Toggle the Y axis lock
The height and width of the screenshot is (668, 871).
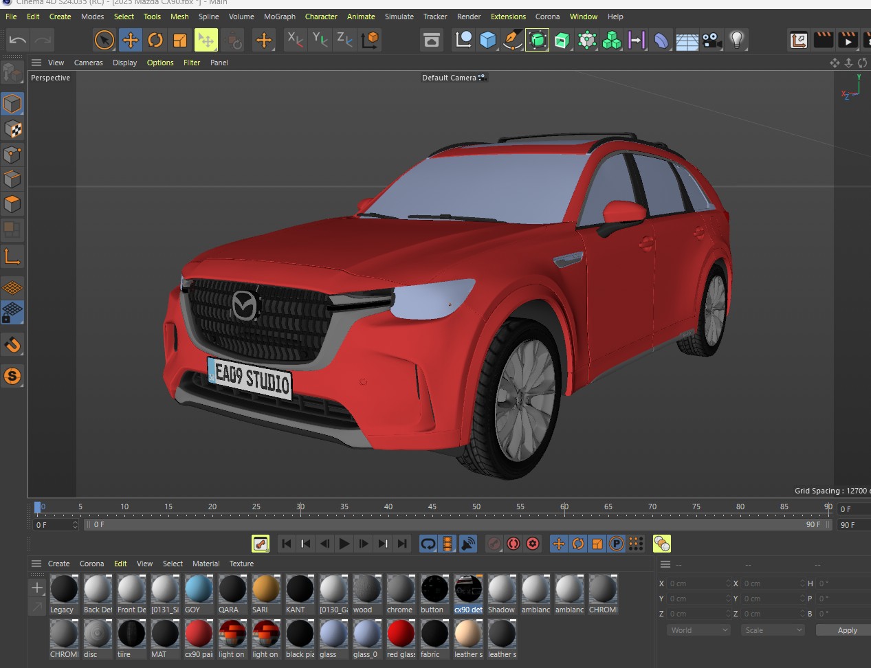(x=320, y=40)
